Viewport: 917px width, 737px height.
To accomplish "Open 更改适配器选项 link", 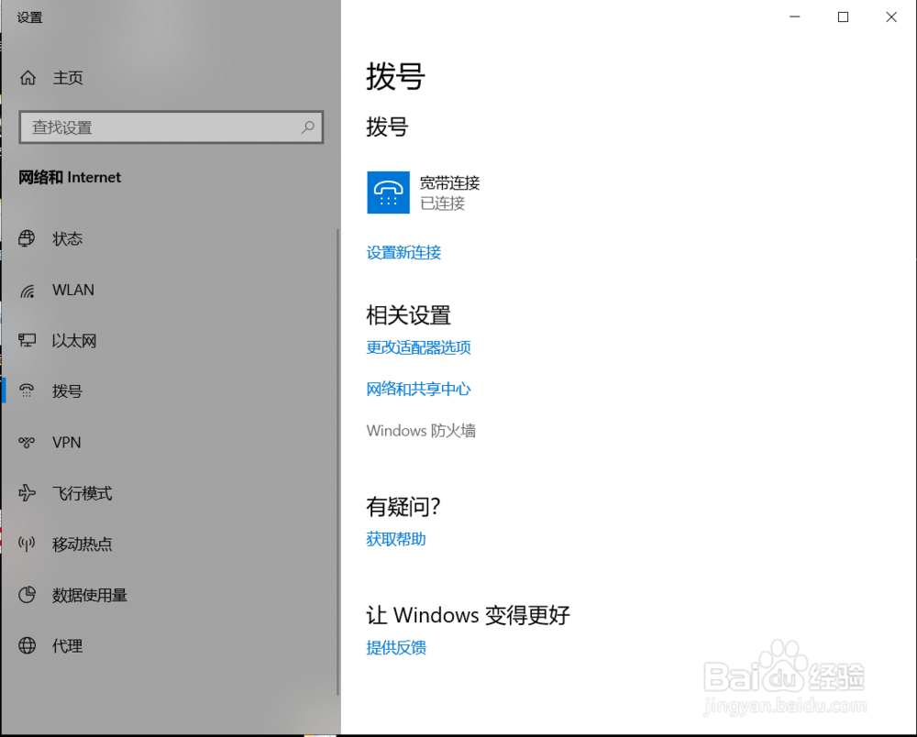I will (418, 347).
